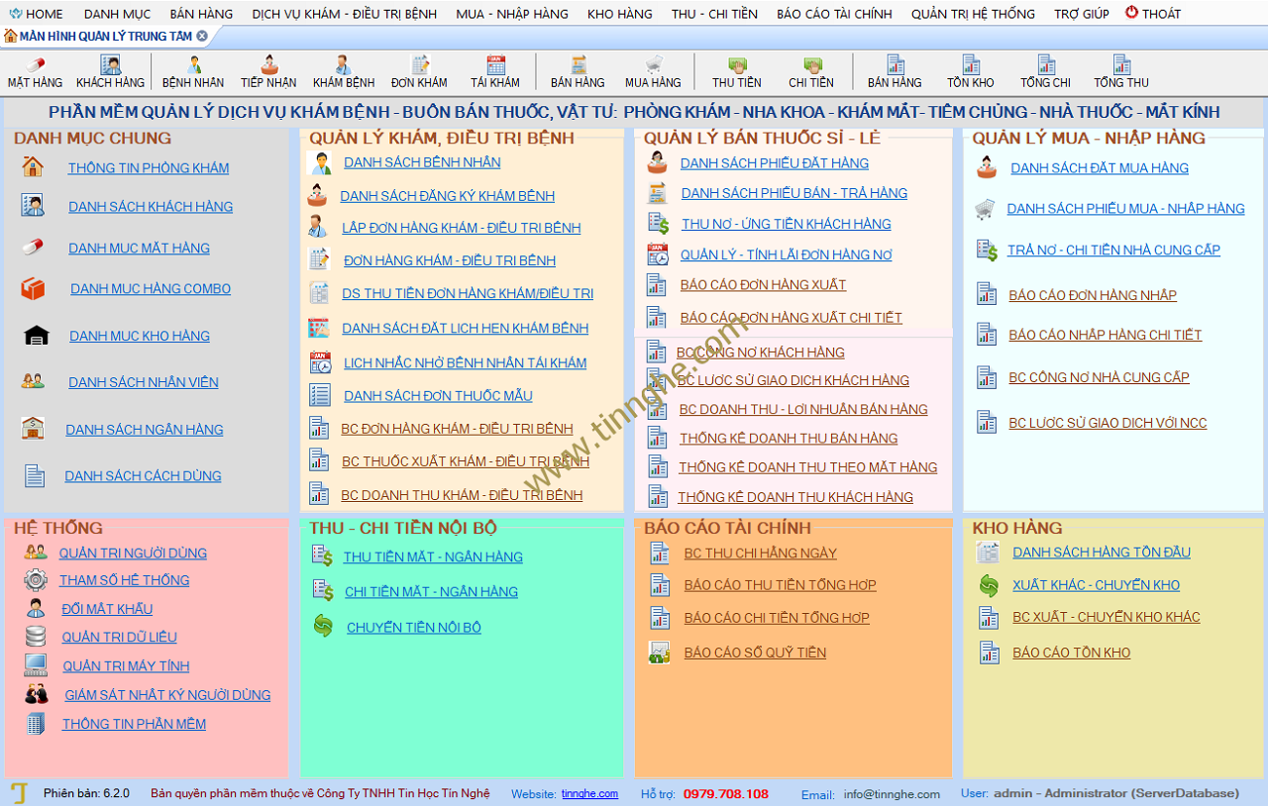Open DANH SÁCH HÀNG TỒN ĐẦU link

pyautogui.click(x=1102, y=553)
